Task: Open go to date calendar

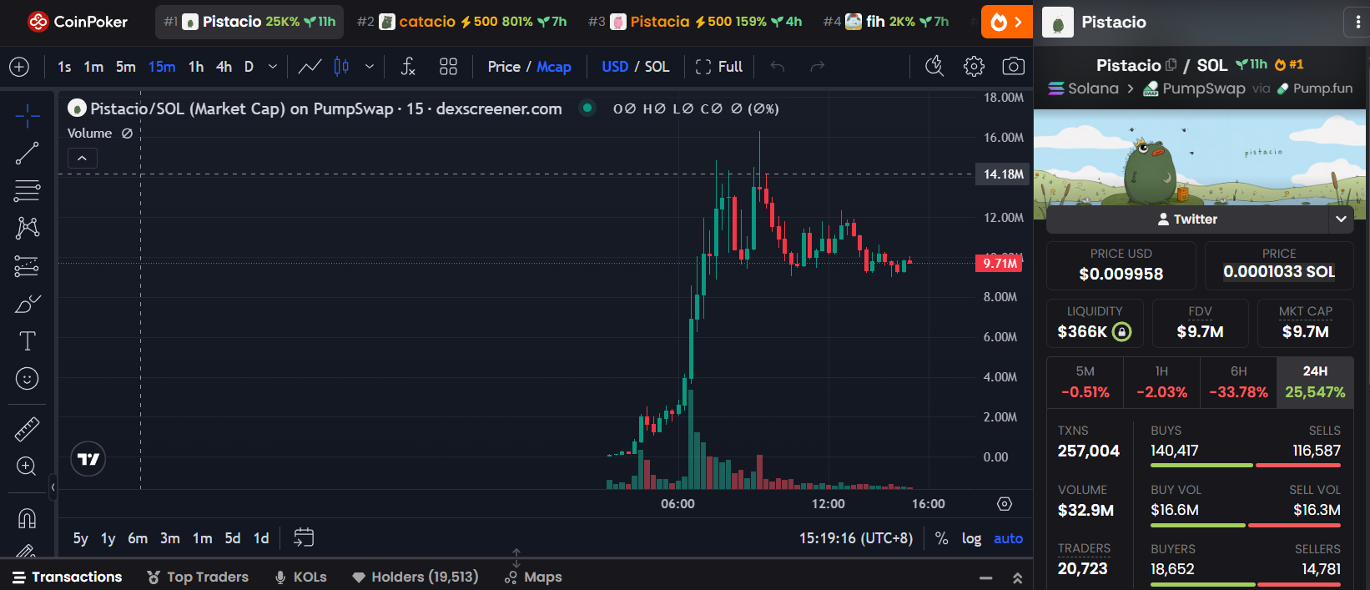Action: pos(304,537)
